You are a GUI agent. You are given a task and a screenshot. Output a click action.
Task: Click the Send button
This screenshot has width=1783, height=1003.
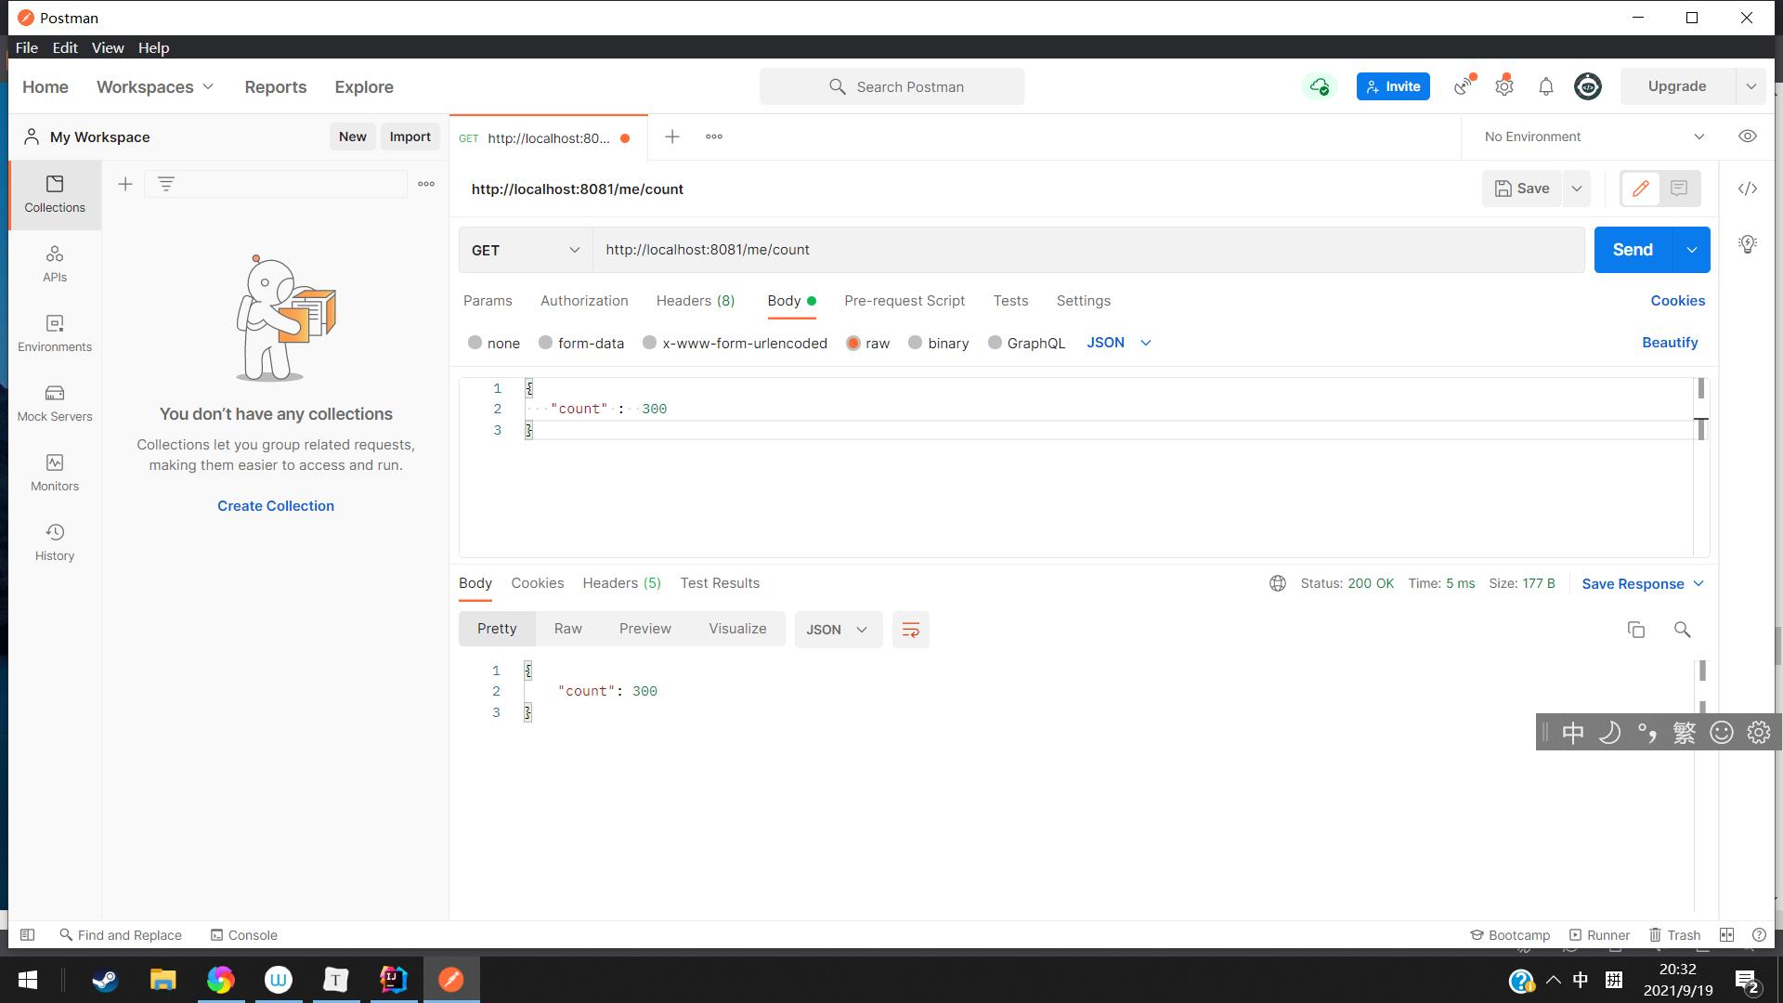point(1632,250)
